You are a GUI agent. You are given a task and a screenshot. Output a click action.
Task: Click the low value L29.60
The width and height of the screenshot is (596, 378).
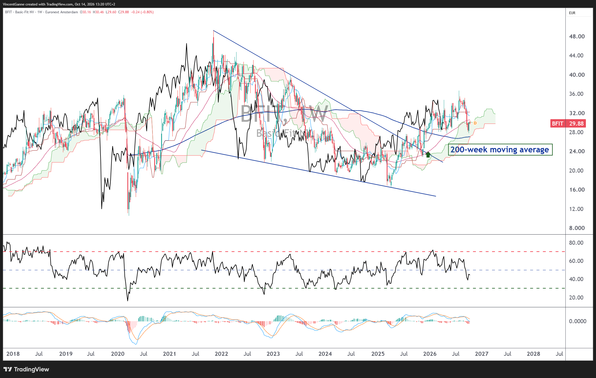coord(111,12)
